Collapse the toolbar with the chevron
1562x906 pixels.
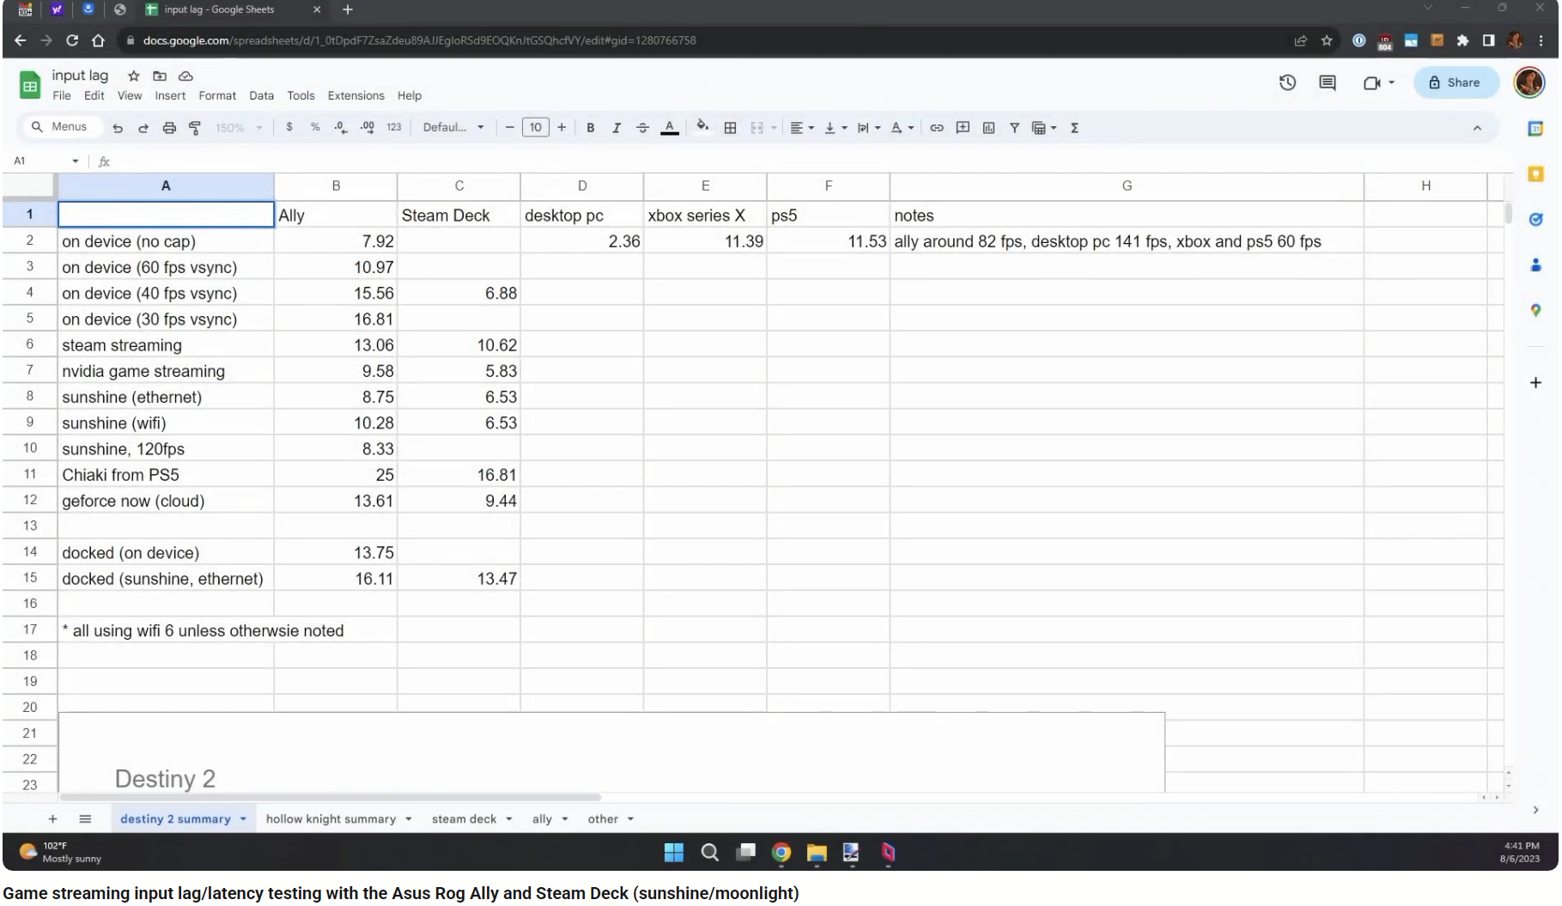click(1477, 128)
